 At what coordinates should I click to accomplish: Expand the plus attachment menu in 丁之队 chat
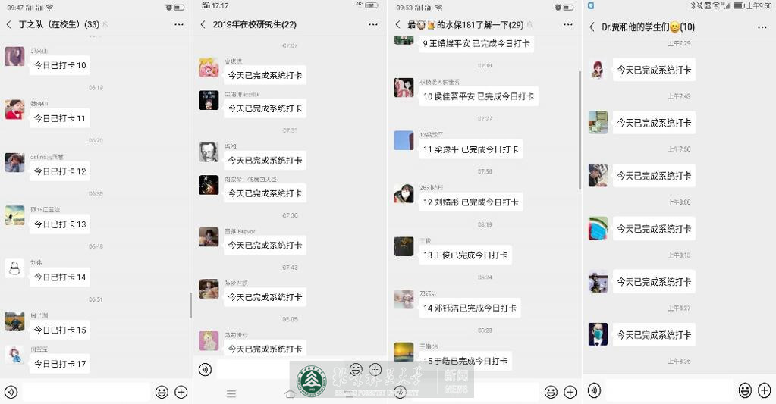pyautogui.click(x=181, y=392)
